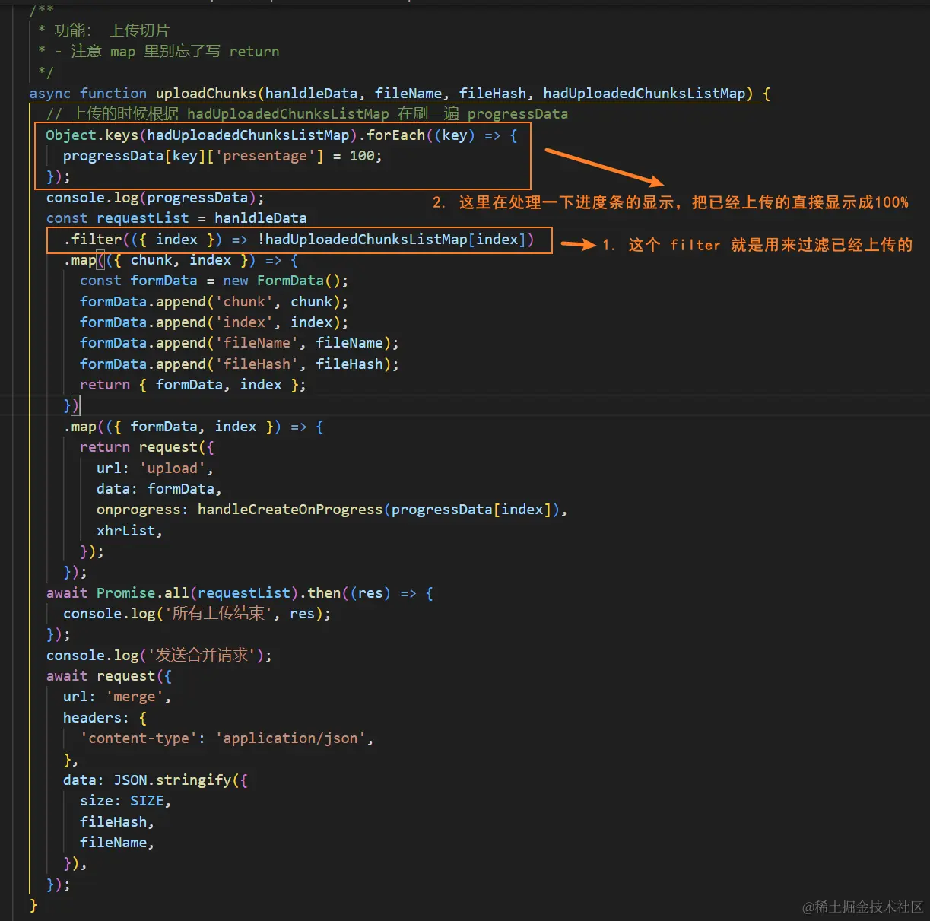The height and width of the screenshot is (921, 930).
Task: Click the data: formData line
Action: coord(159,489)
